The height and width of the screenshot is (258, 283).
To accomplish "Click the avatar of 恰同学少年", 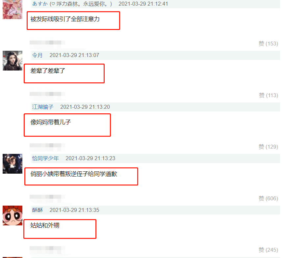I will tap(13, 164).
